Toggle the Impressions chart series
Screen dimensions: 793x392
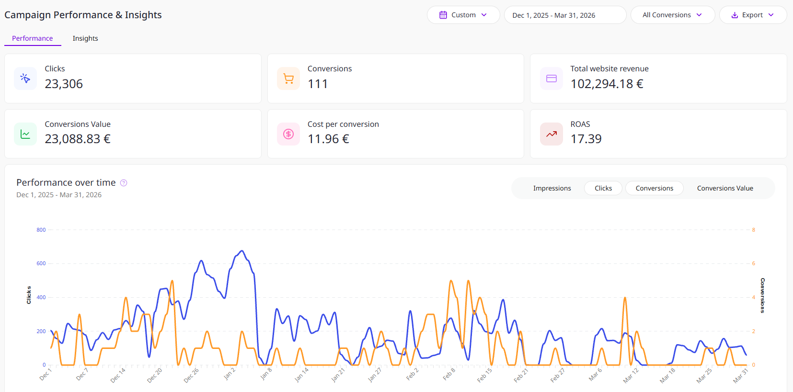click(552, 188)
